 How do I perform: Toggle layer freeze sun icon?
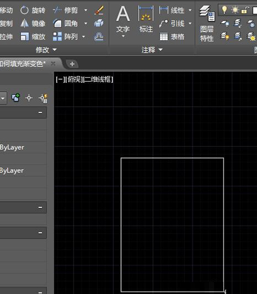pyautogui.click(x=235, y=9)
